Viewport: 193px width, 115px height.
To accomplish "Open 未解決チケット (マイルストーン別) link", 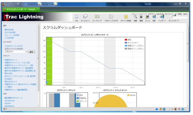I will tap(19, 65).
